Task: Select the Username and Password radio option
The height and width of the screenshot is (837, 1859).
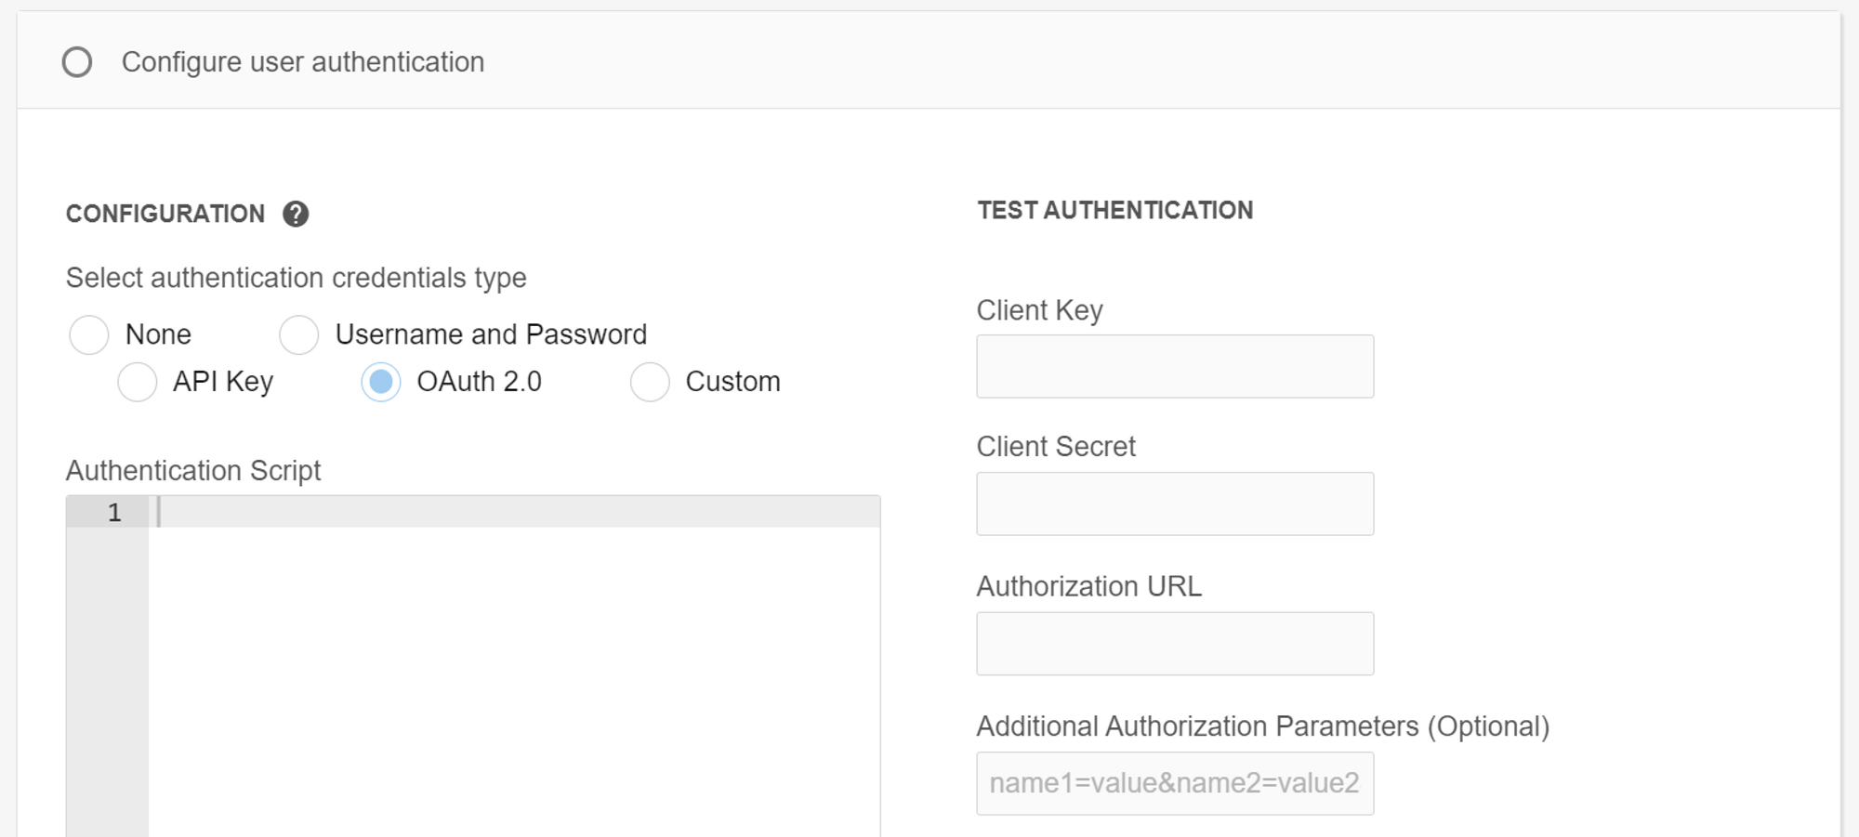Action: [299, 334]
